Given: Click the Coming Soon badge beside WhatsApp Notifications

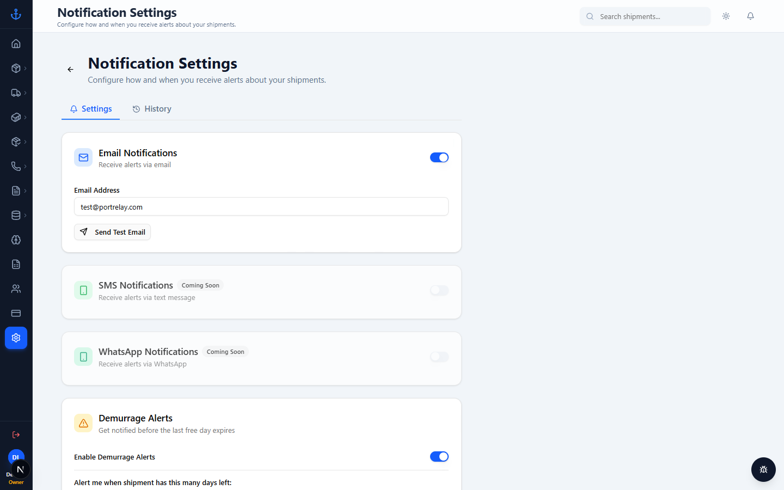Looking at the screenshot, I should [x=225, y=352].
